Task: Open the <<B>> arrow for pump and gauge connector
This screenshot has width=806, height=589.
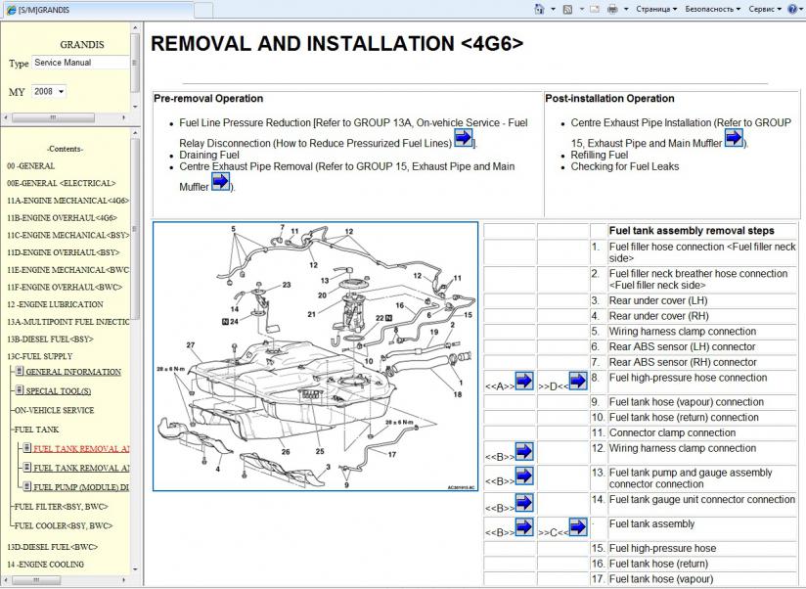Action: 523,476
